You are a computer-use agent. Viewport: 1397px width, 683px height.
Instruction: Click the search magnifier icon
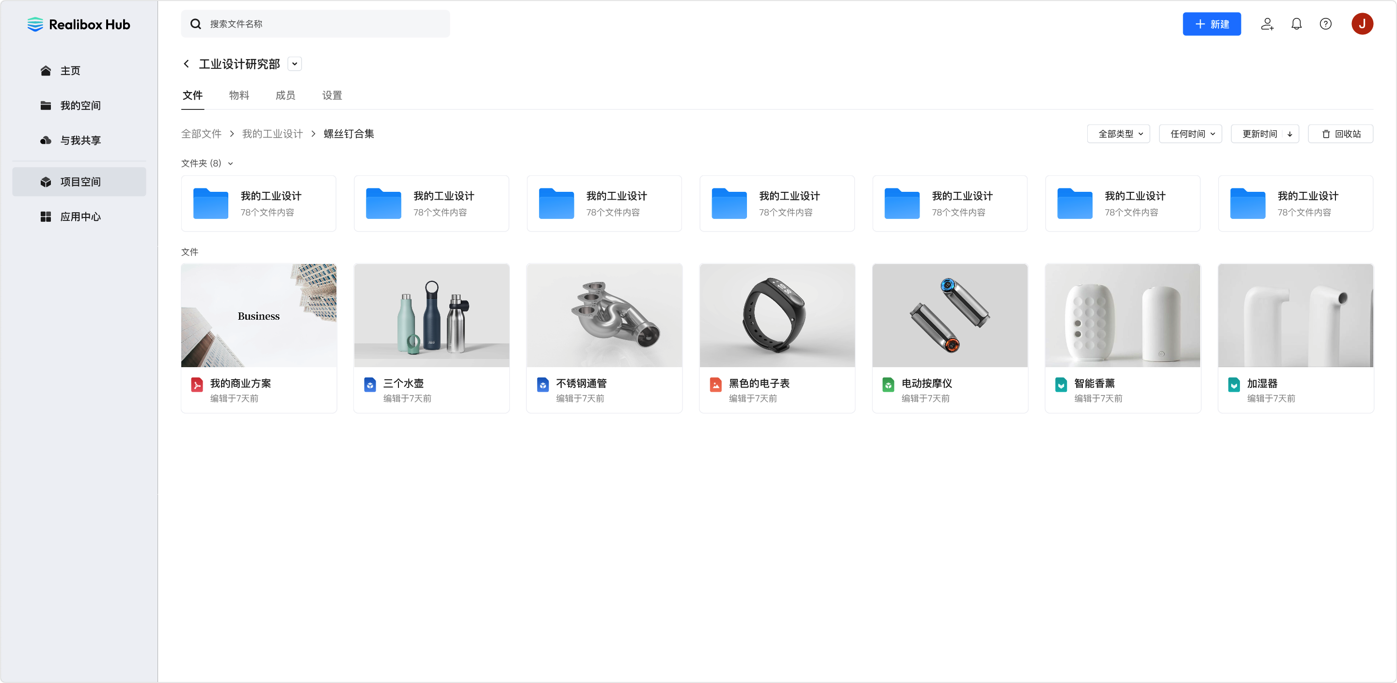pos(196,24)
